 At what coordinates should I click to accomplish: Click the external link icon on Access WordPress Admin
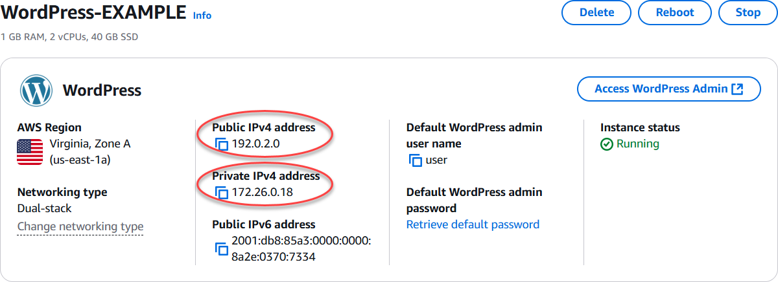coord(737,89)
